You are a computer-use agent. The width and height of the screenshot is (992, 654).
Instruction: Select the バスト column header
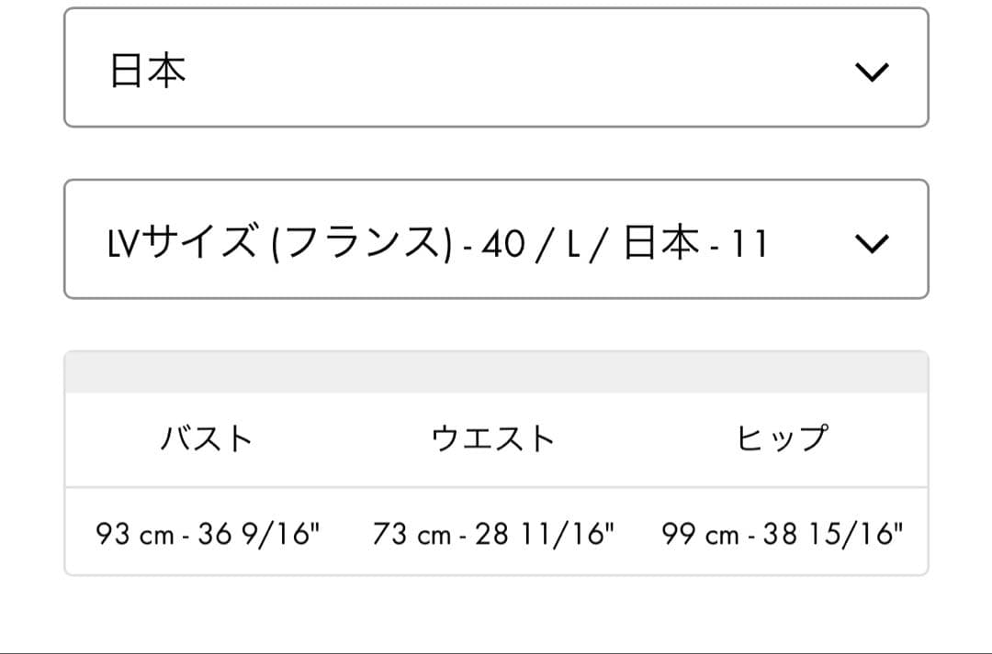pyautogui.click(x=207, y=439)
